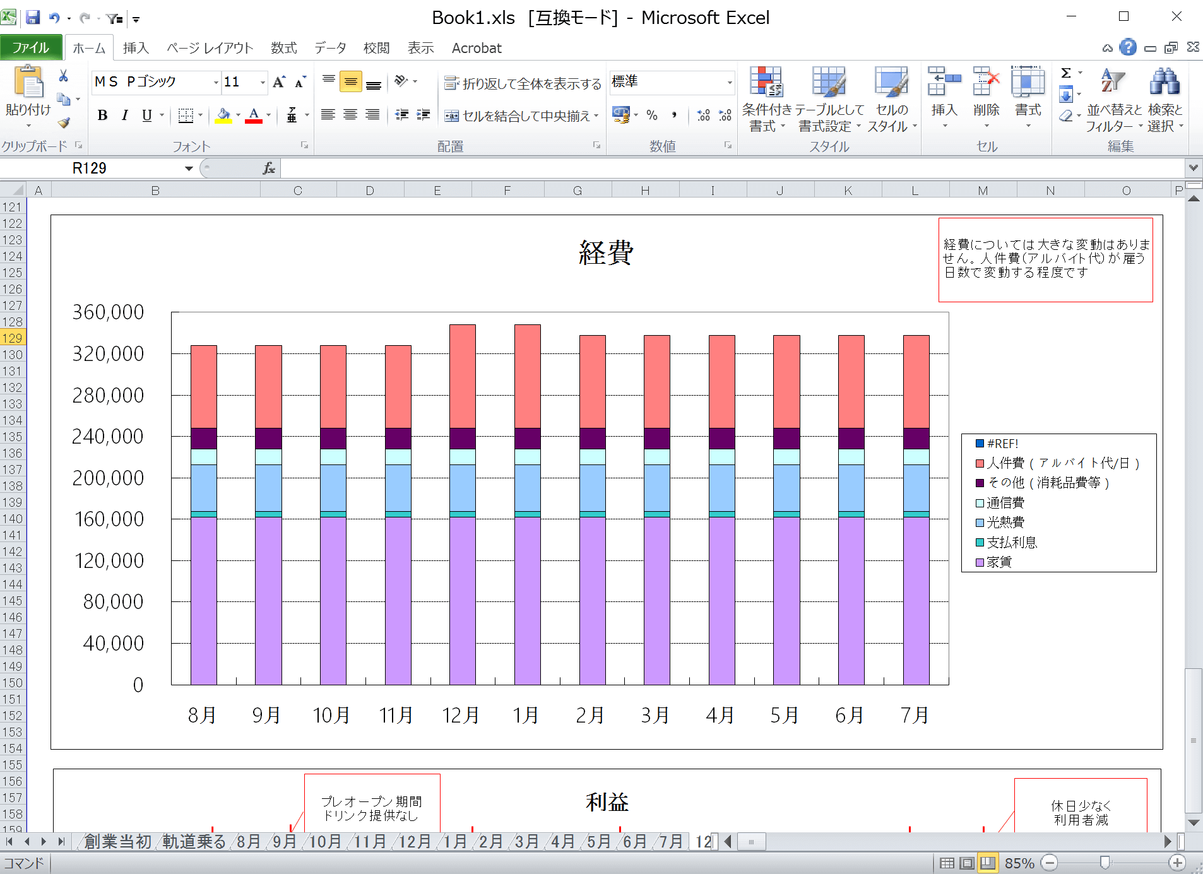1203x874 pixels.
Task: Click the Cut scissors icon
Action: pos(63,76)
